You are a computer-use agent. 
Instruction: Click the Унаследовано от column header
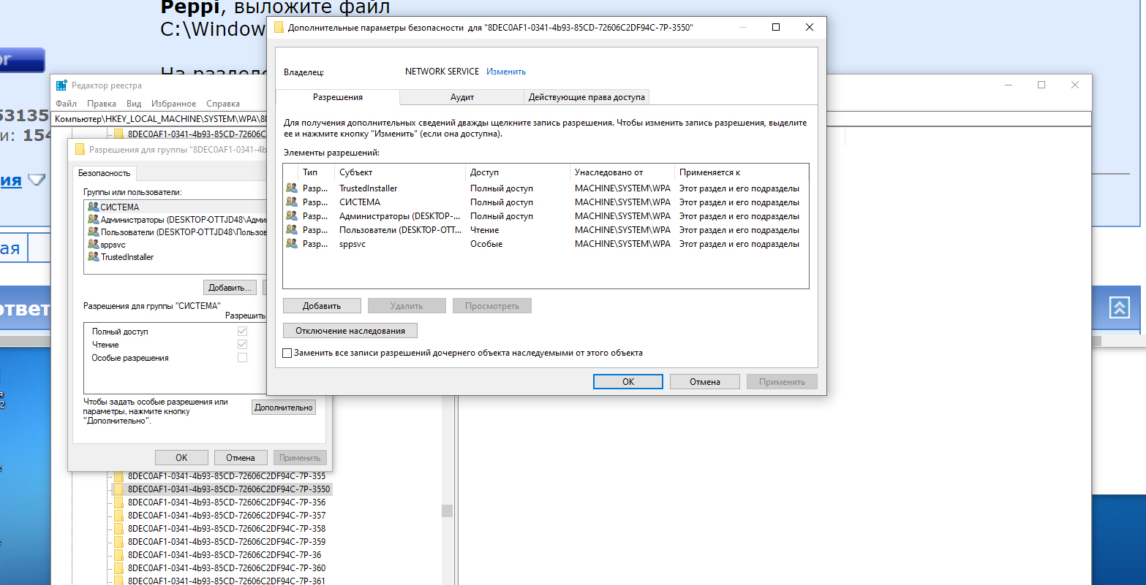pyautogui.click(x=622, y=172)
